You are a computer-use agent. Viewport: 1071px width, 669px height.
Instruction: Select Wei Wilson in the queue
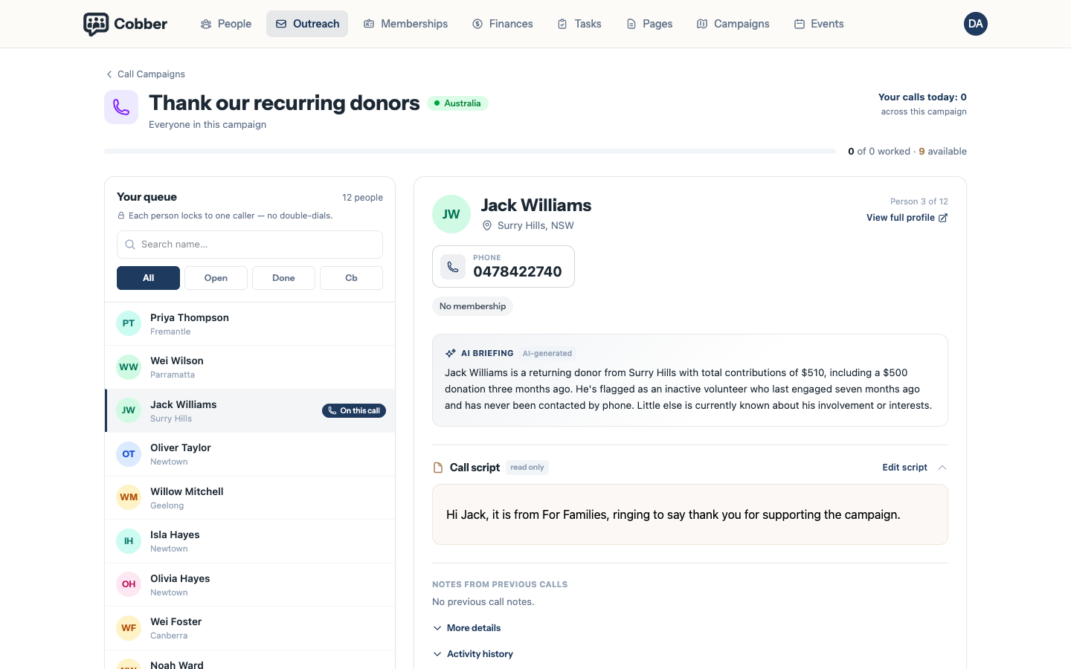point(250,367)
